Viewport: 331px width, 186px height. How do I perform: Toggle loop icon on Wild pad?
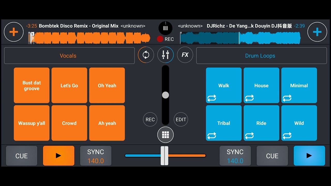[287, 136]
